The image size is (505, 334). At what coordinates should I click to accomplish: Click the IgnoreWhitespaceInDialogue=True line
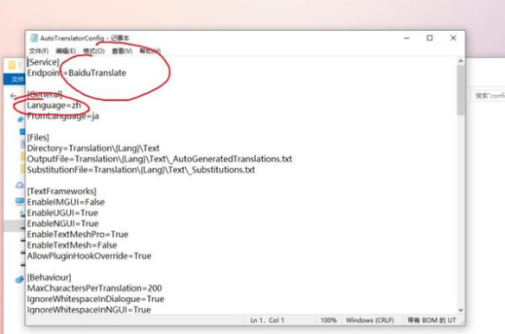(x=96, y=299)
